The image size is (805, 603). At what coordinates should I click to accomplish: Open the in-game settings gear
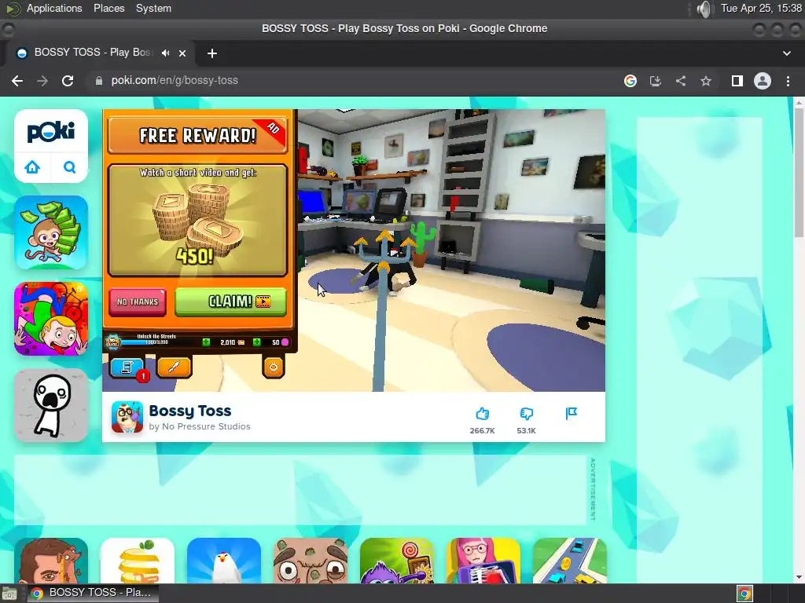pyautogui.click(x=273, y=367)
